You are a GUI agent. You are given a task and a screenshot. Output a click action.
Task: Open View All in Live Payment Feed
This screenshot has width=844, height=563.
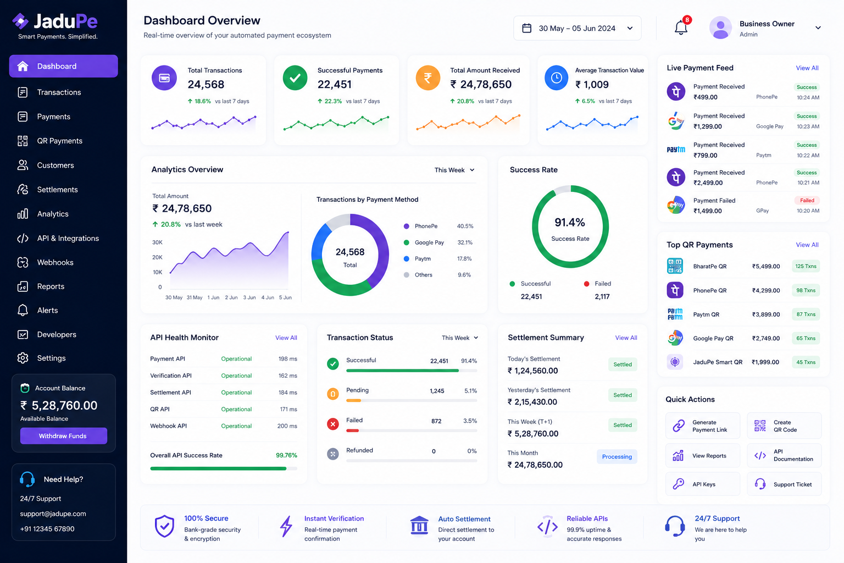click(807, 68)
